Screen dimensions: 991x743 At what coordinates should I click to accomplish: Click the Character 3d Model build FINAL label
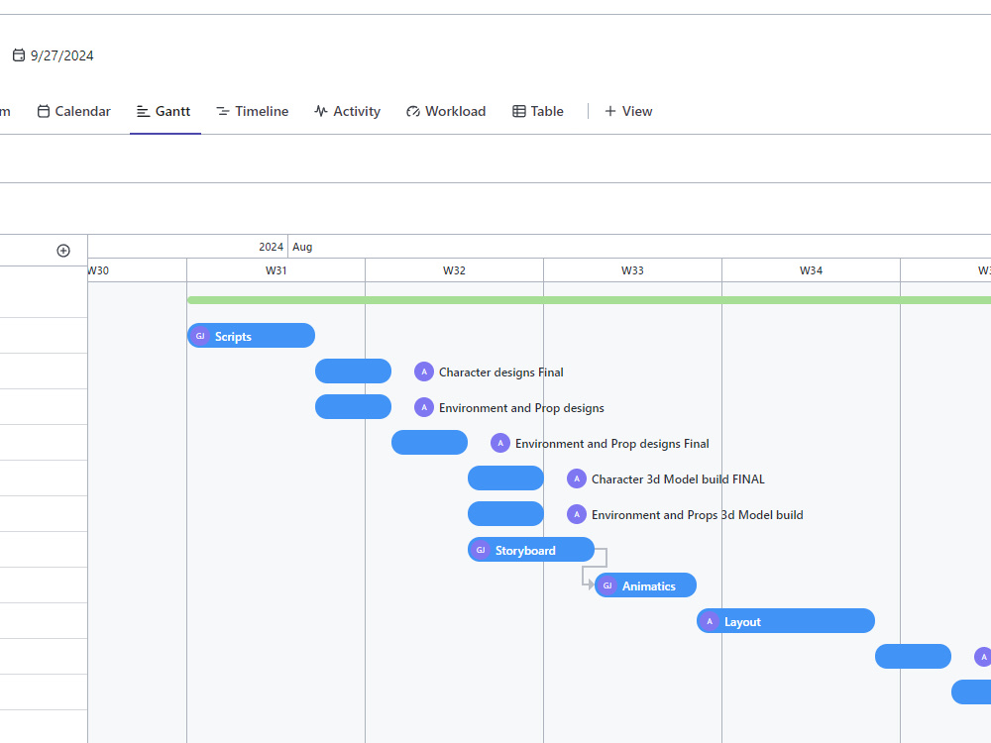(678, 478)
